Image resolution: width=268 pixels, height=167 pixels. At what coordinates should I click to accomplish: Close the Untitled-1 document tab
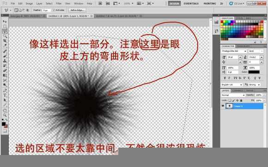pos(91,16)
